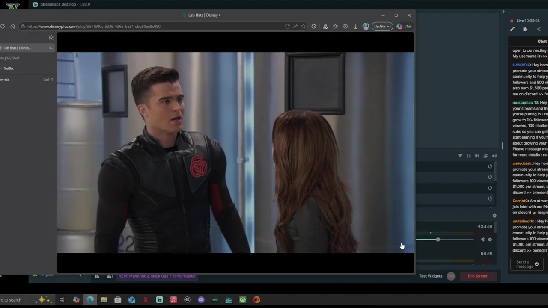This screenshot has height=308, width=548.
Task: Open Microsoft Edge from the taskbar
Action: point(90,300)
